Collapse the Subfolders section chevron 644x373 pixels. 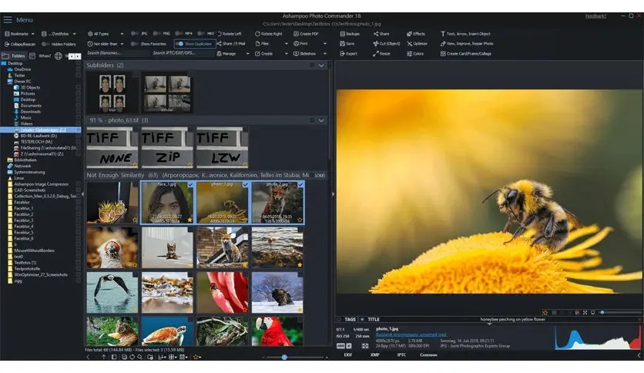[321, 66]
